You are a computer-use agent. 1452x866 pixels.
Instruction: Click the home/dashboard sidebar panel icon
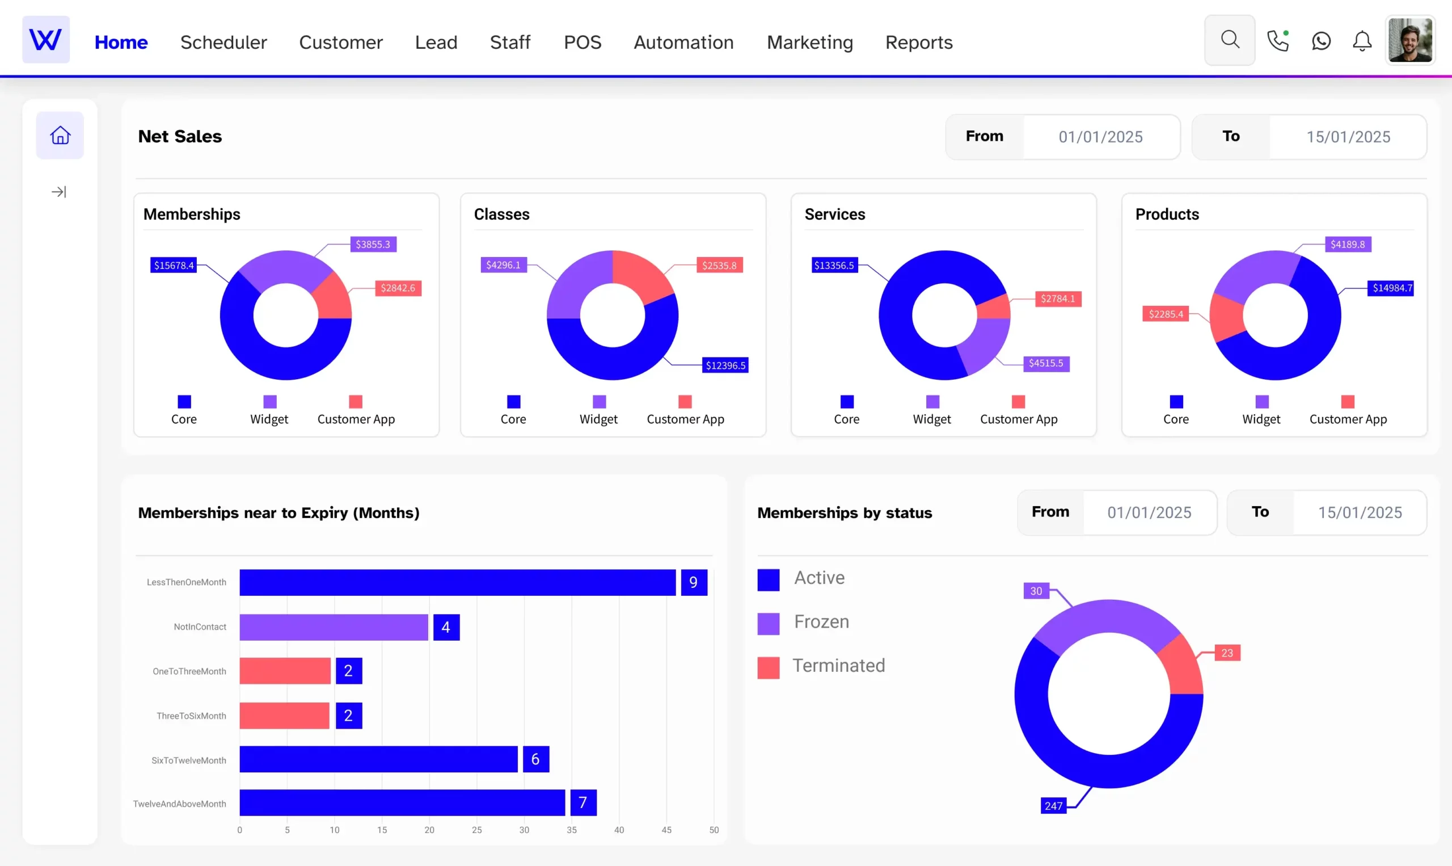tap(58, 135)
